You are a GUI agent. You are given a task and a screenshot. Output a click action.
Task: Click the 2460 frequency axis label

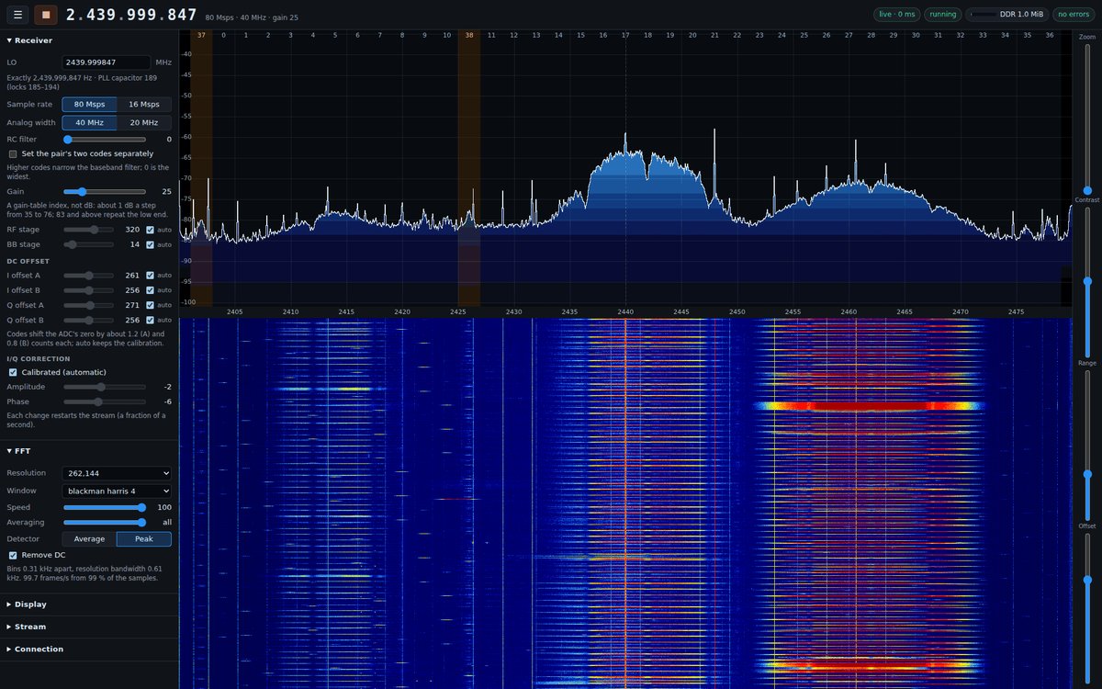849,312
